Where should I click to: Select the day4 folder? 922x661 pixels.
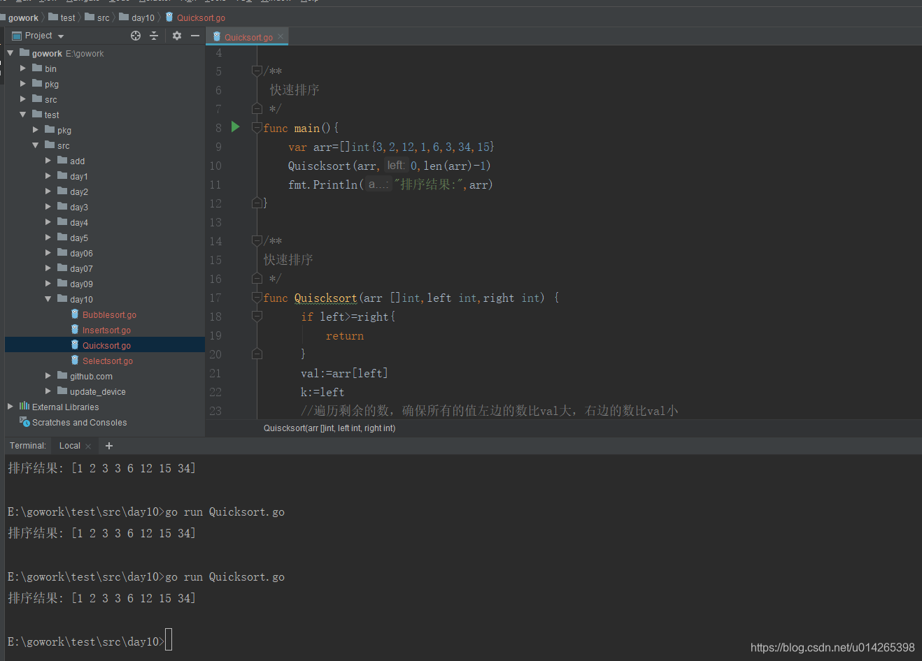78,223
